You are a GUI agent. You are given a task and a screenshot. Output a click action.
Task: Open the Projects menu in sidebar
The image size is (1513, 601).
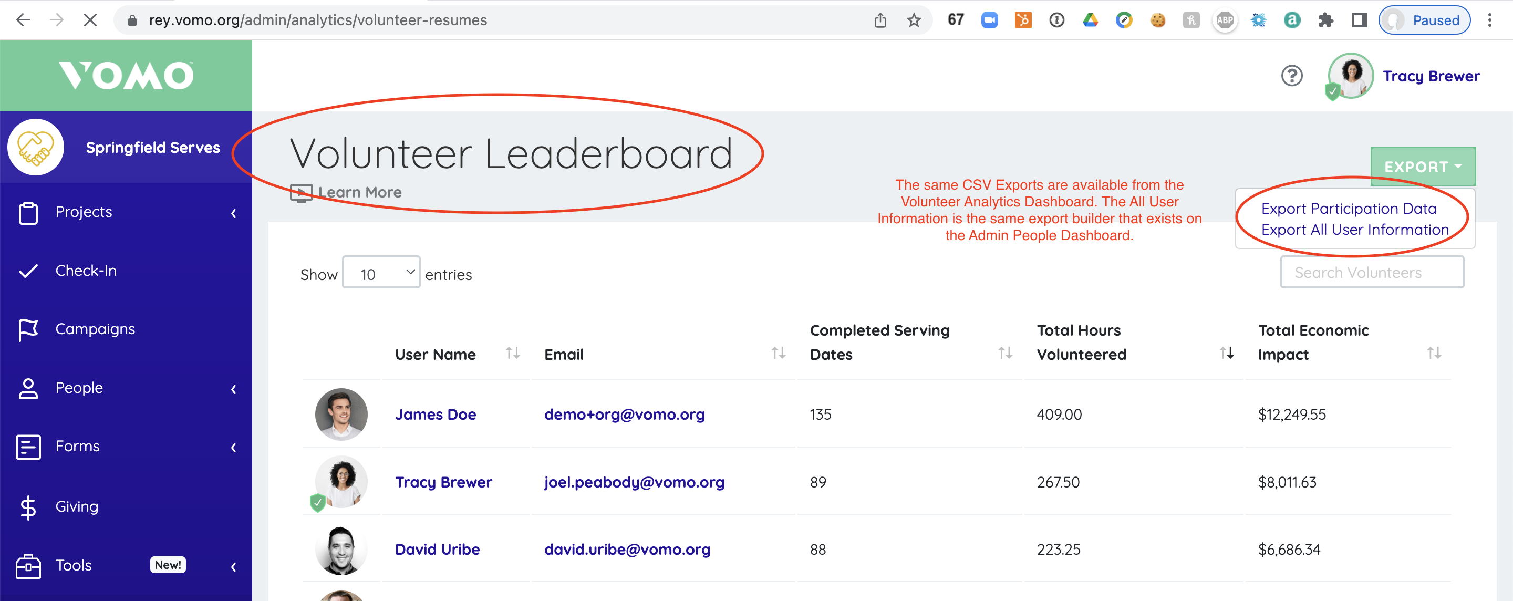[x=84, y=212]
